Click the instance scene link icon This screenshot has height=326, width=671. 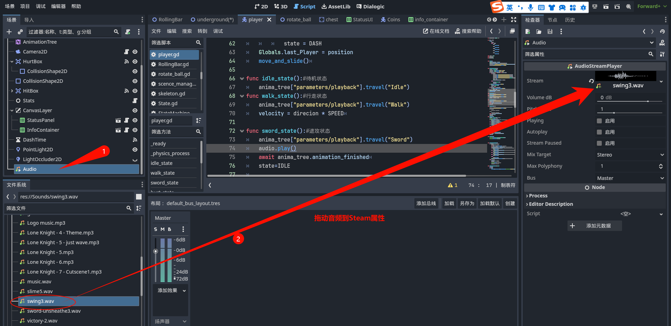click(x=20, y=32)
